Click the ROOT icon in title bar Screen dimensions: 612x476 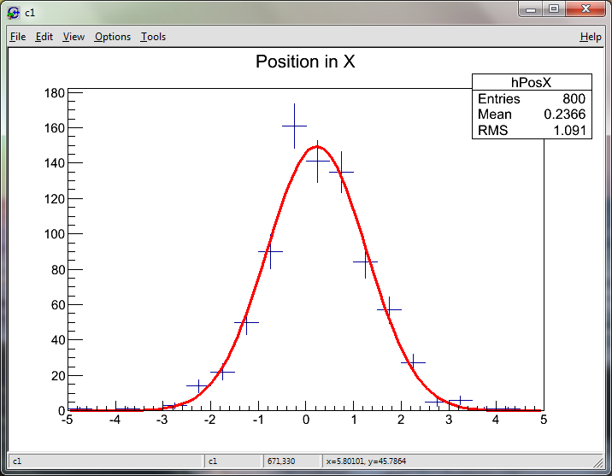pyautogui.click(x=14, y=12)
